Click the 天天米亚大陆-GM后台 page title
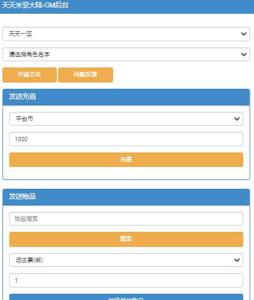The image size is (254, 300). 35,5
